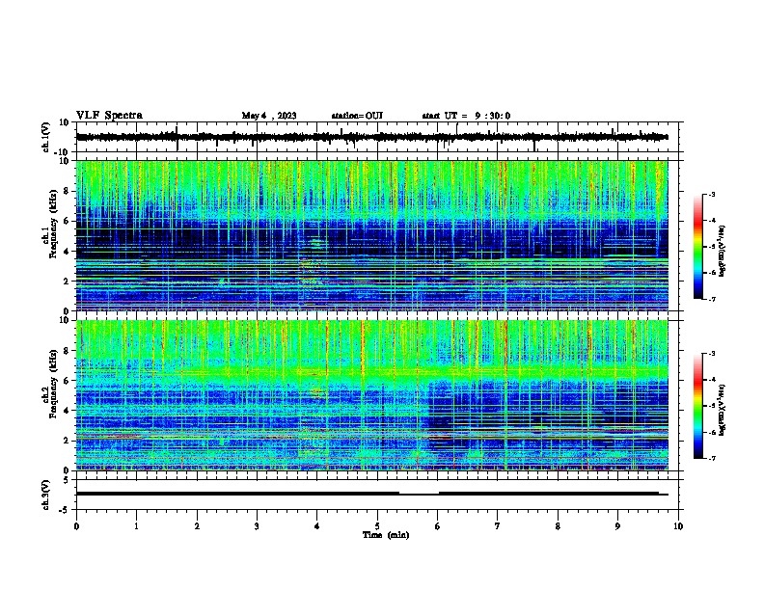Click the "ch.3(V)" axis label
The width and height of the screenshot is (764, 590).
45,495
